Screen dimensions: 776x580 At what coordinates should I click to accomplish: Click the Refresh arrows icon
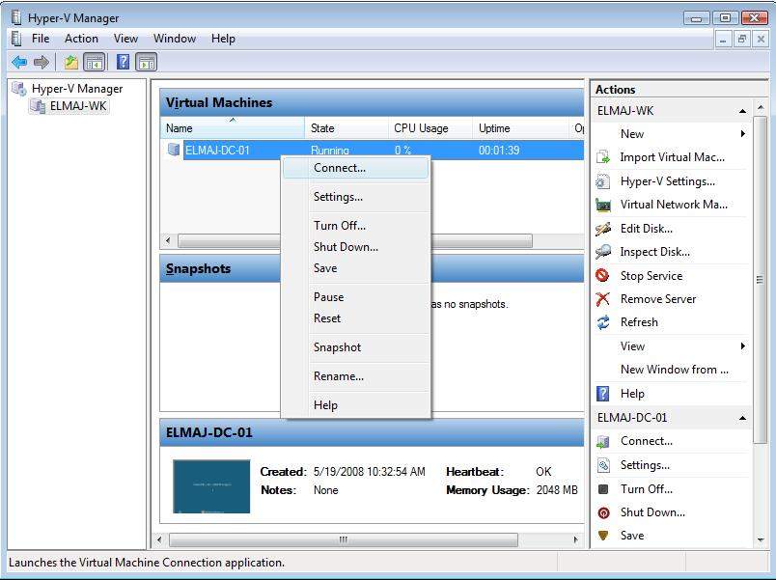[603, 322]
